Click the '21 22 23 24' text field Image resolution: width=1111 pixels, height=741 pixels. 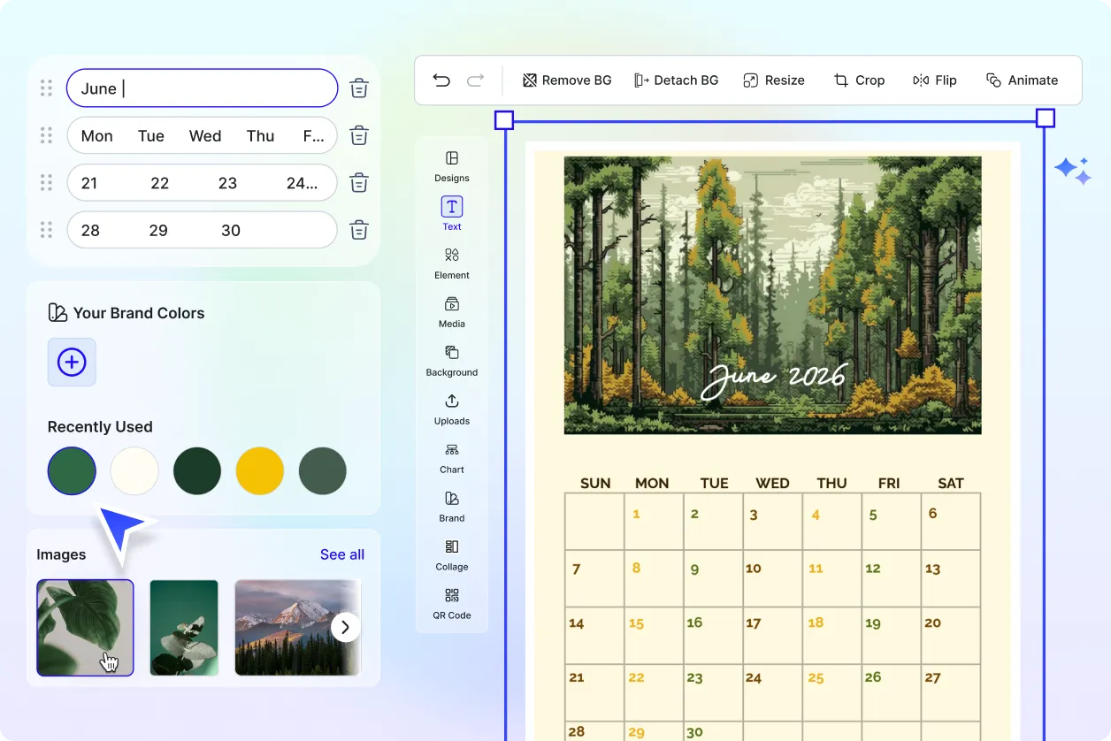coord(203,183)
